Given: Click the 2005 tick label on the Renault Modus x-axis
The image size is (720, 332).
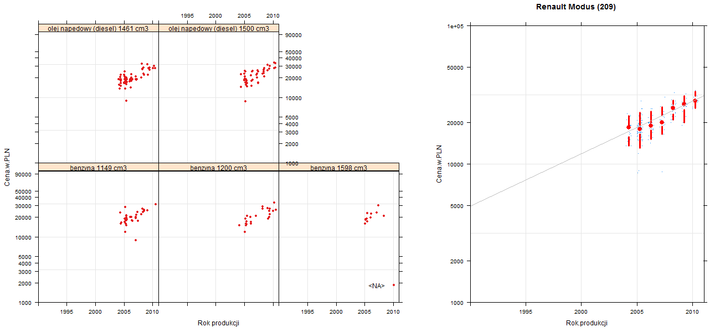Looking at the screenshot, I should [x=637, y=313].
